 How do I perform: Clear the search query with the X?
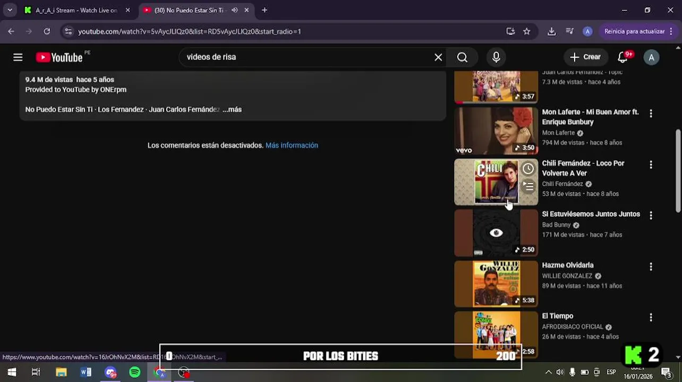(x=438, y=57)
